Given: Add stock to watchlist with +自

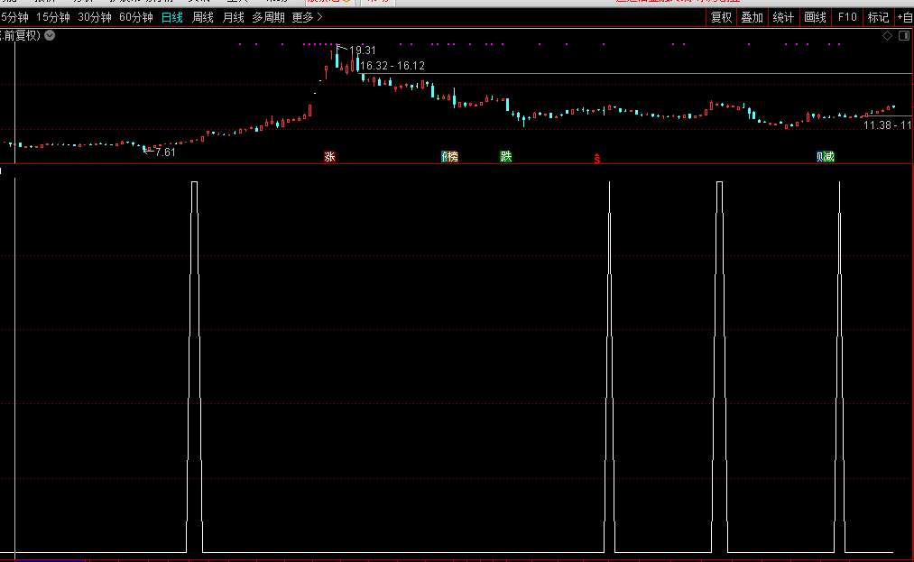Looking at the screenshot, I should pos(905,17).
